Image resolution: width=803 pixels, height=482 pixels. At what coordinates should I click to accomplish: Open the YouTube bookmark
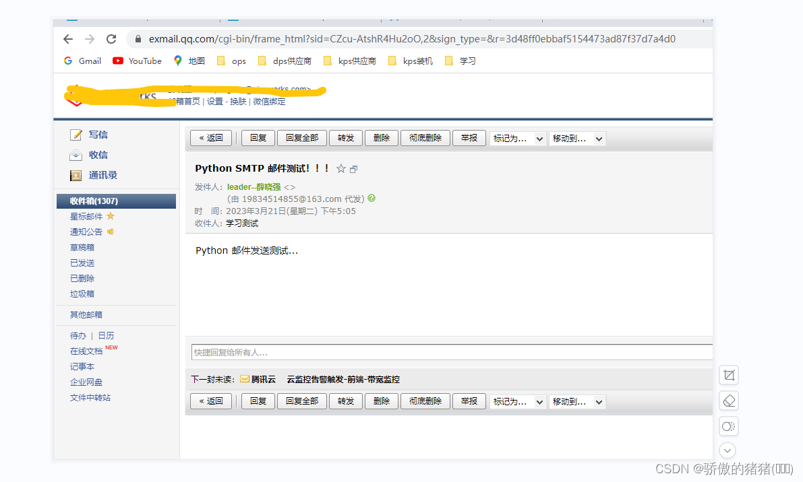tap(138, 61)
